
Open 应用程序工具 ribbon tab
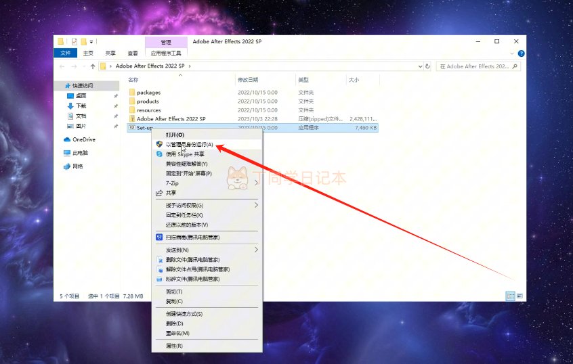(166, 53)
